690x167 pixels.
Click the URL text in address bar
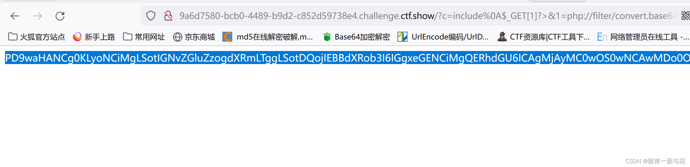[428, 16]
